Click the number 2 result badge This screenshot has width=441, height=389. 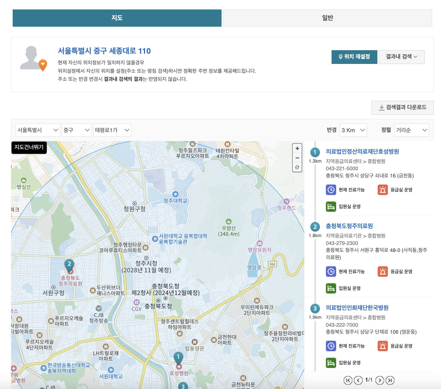pos(315,227)
